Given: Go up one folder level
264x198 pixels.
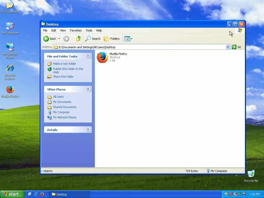Looking at the screenshot, I should coord(78,39).
